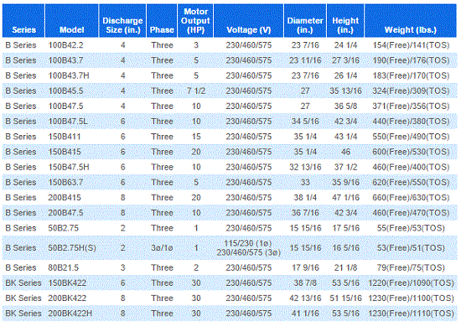
Task: Select the Motor Output (HP) header
Action: [x=195, y=21]
